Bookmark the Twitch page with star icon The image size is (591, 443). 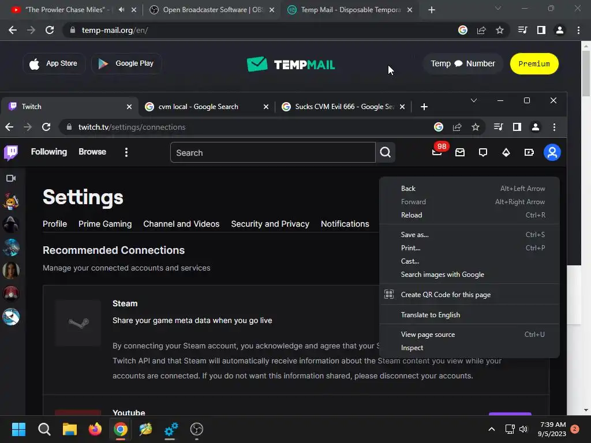pos(476,127)
